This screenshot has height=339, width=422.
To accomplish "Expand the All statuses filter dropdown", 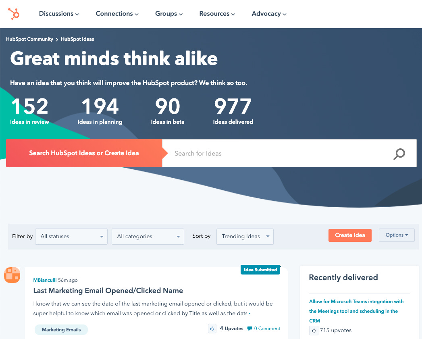I will pyautogui.click(x=71, y=236).
